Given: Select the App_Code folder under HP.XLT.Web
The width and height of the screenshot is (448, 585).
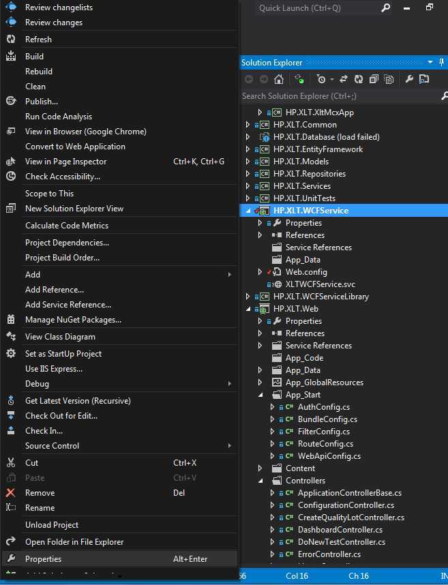Looking at the screenshot, I should tap(304, 358).
